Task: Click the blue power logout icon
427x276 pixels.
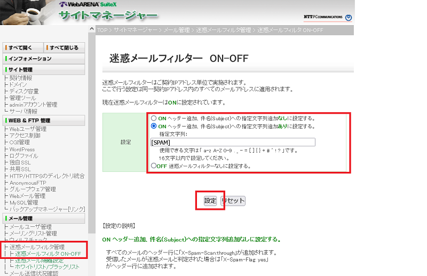Action: tap(349, 18)
